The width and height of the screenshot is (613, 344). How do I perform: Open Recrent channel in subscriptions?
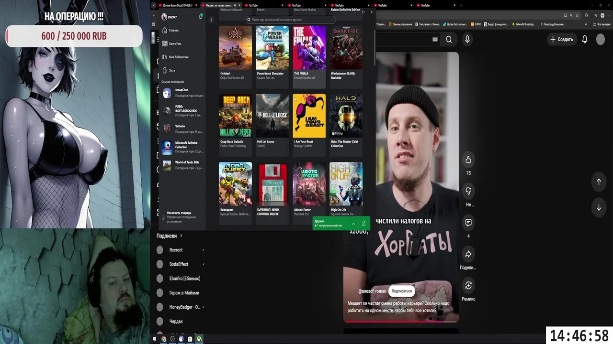click(181, 250)
